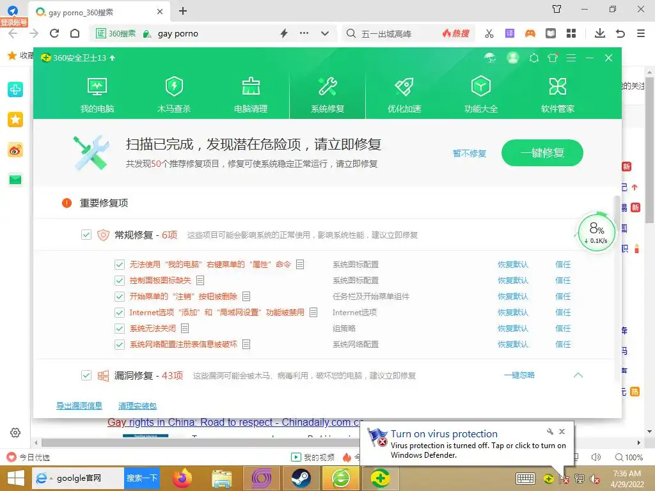Uncheck Internet选项 功能被禁用 checkbox
The height and width of the screenshot is (491, 655).
click(120, 312)
